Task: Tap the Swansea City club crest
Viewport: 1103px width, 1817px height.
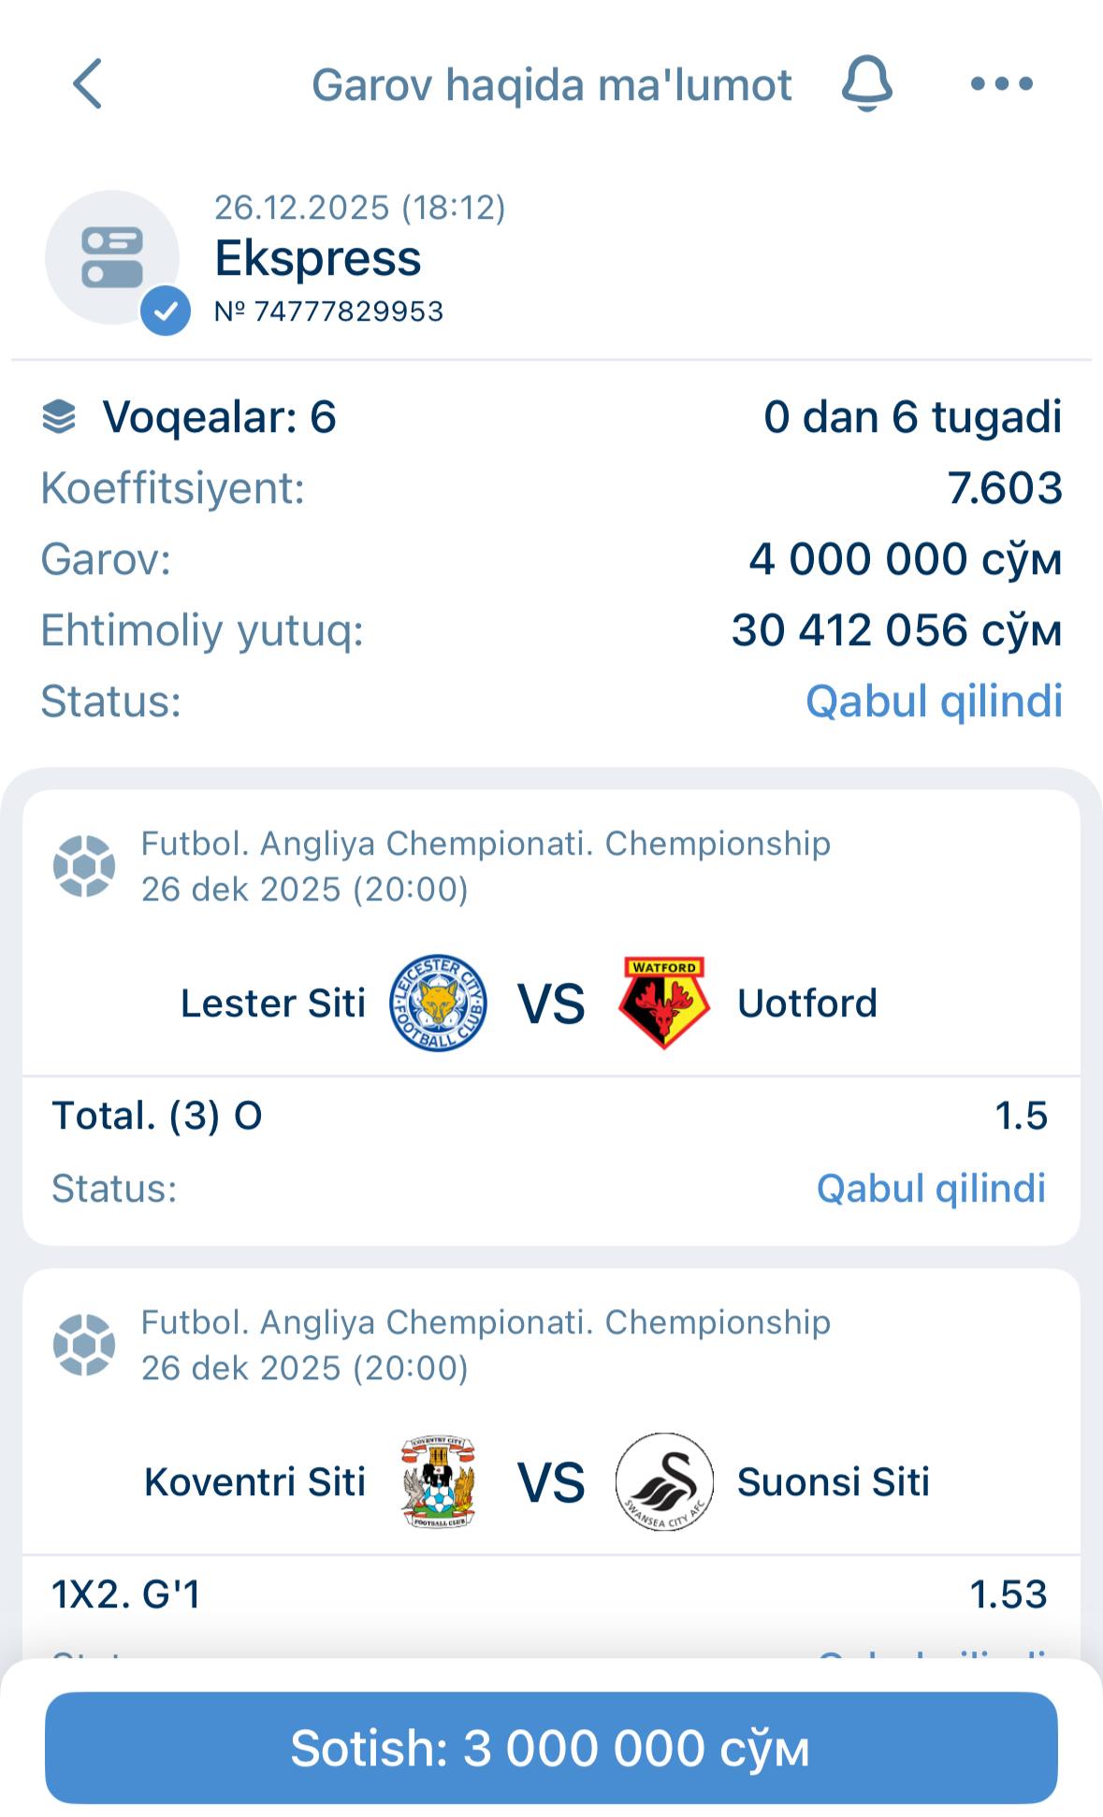Action: coord(664,1481)
